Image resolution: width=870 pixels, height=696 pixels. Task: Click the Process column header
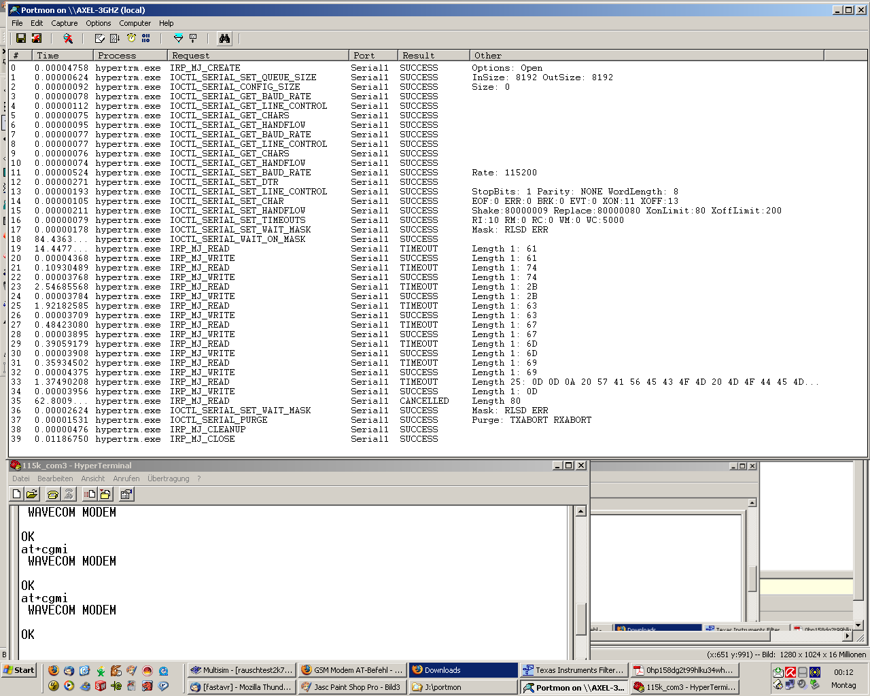(x=130, y=55)
